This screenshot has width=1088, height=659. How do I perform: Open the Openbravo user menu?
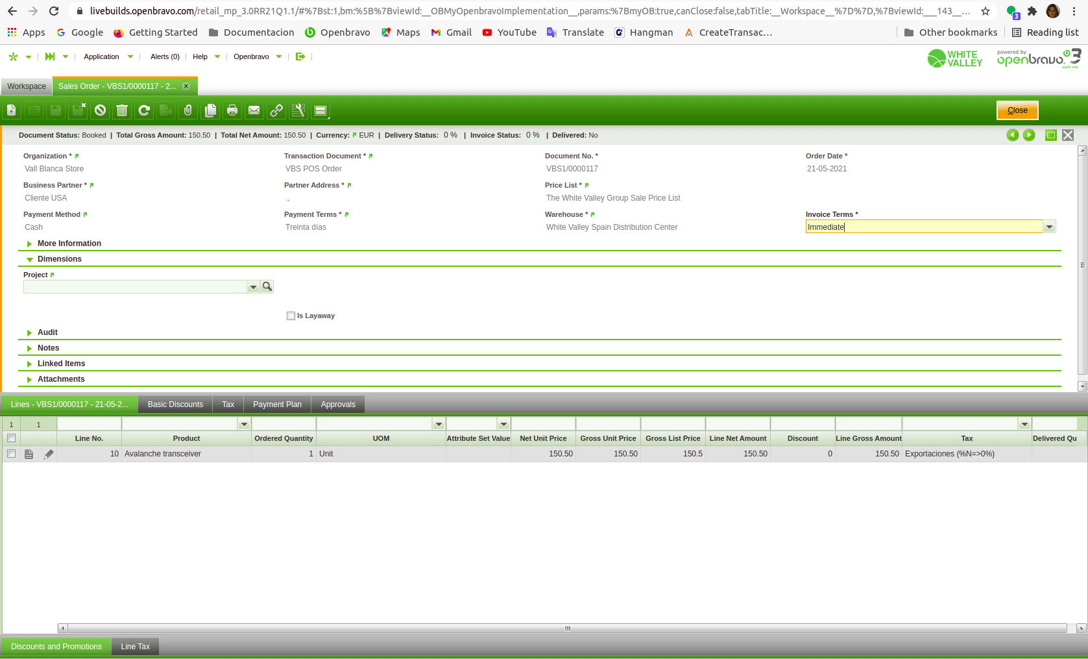click(x=258, y=56)
